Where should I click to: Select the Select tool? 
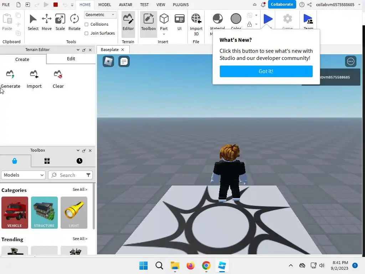pyautogui.click(x=33, y=22)
